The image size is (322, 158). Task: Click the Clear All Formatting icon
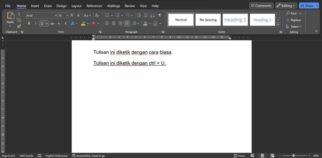point(97,15)
